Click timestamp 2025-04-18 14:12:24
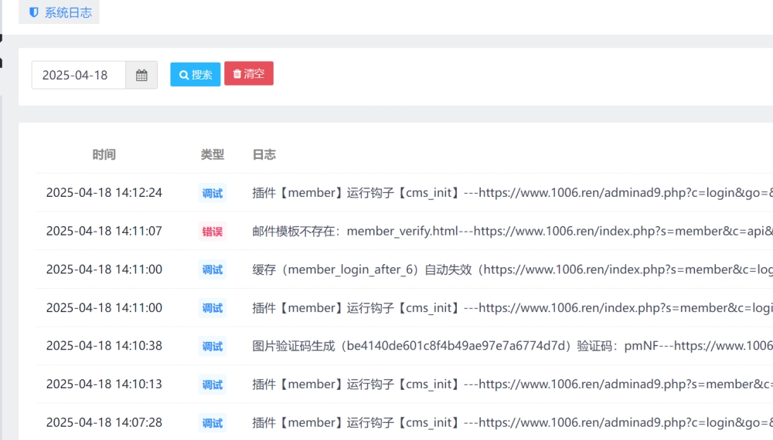 [x=104, y=192]
